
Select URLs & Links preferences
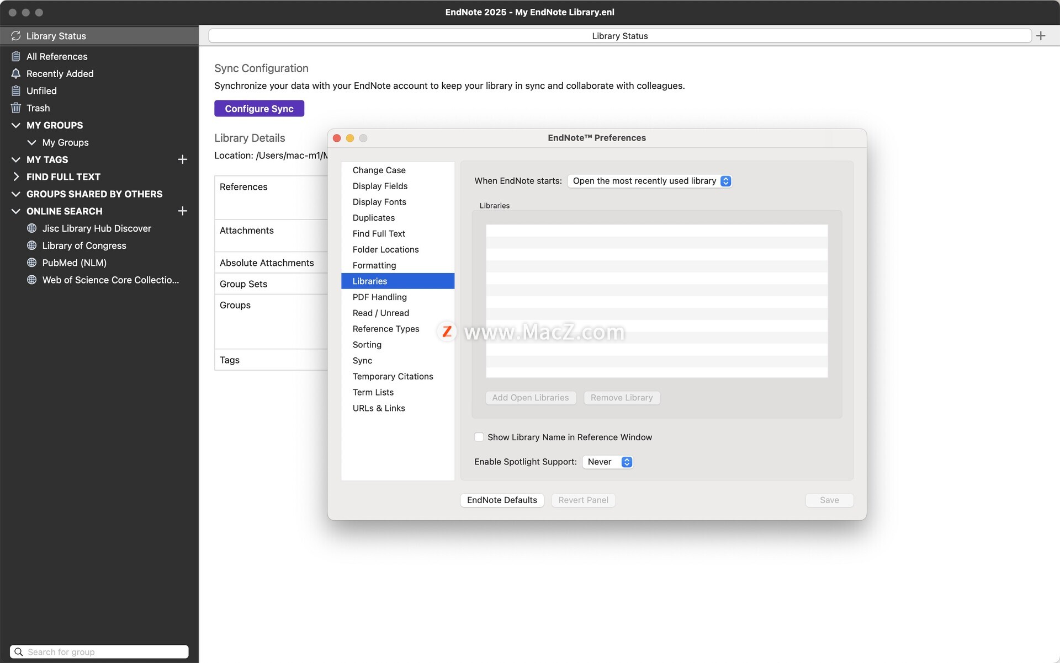[x=397, y=408]
